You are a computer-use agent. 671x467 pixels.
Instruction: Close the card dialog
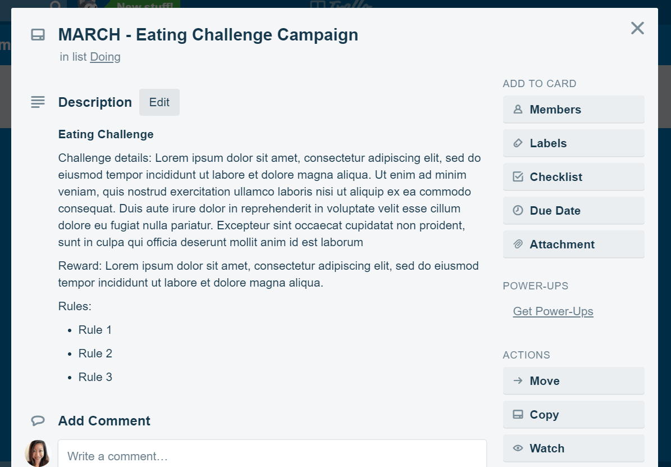pos(637,28)
